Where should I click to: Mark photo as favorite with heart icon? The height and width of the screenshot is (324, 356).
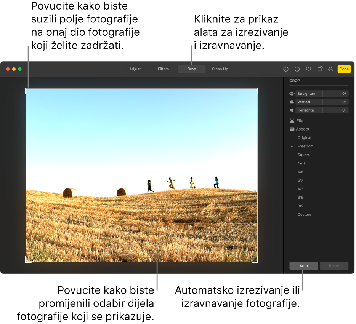click(x=308, y=69)
